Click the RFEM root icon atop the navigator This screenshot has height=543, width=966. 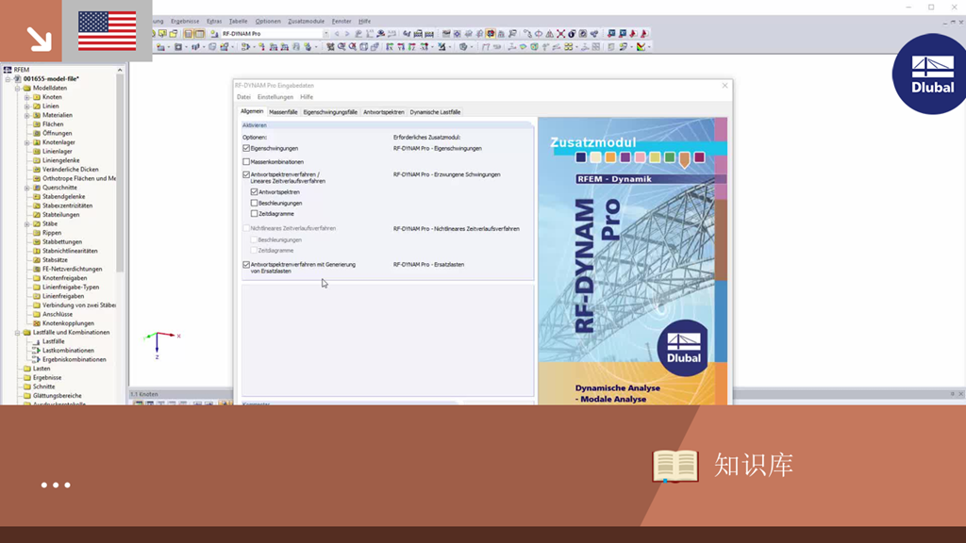[8, 70]
